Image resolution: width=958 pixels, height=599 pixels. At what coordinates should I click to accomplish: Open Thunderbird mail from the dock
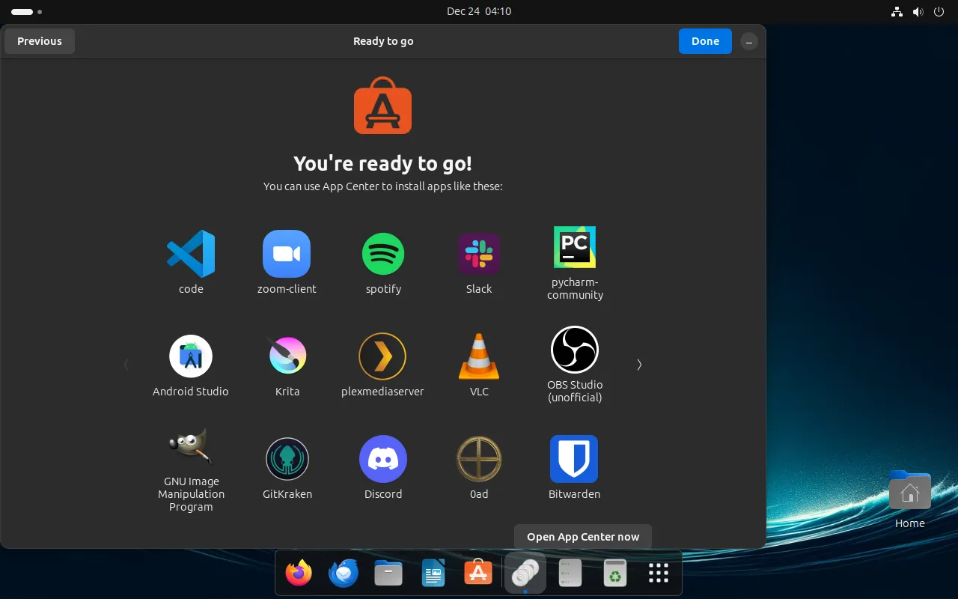point(344,574)
